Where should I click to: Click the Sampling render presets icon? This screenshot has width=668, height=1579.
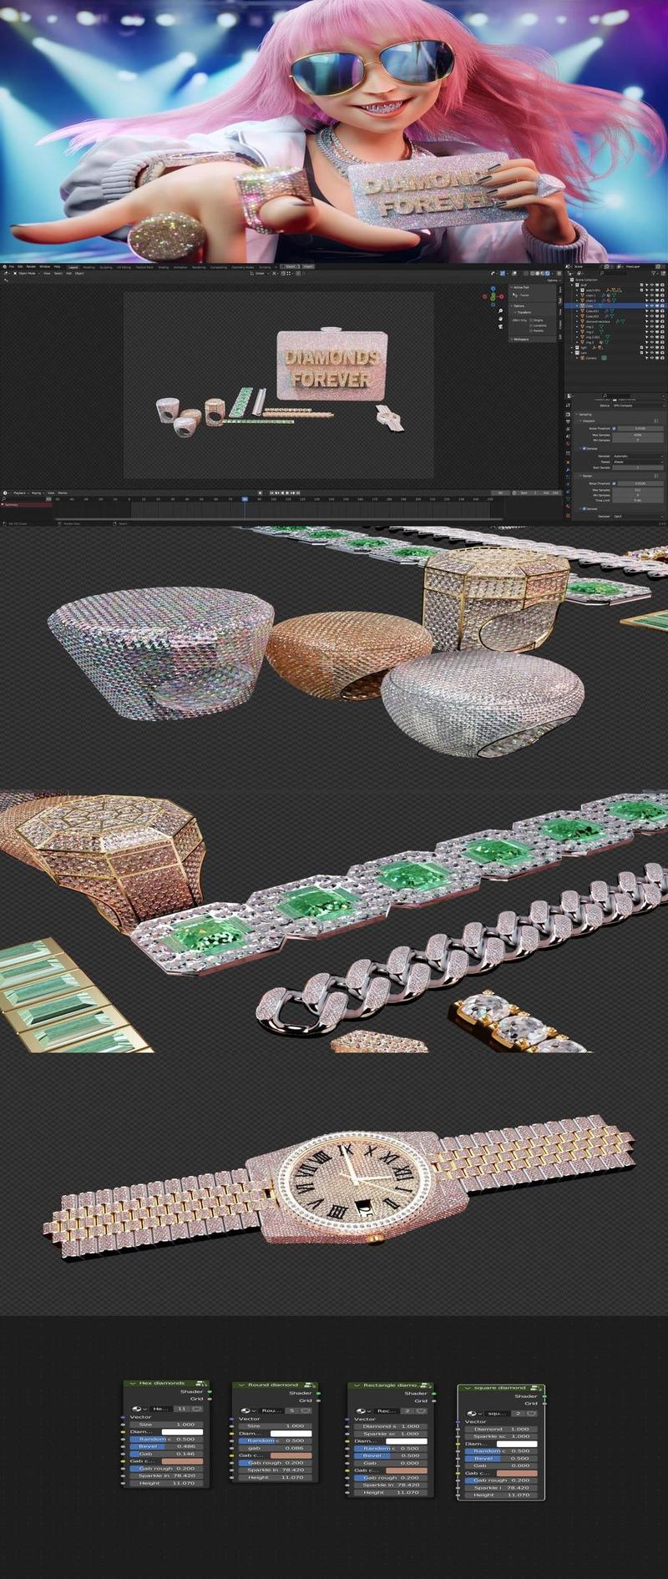656,476
